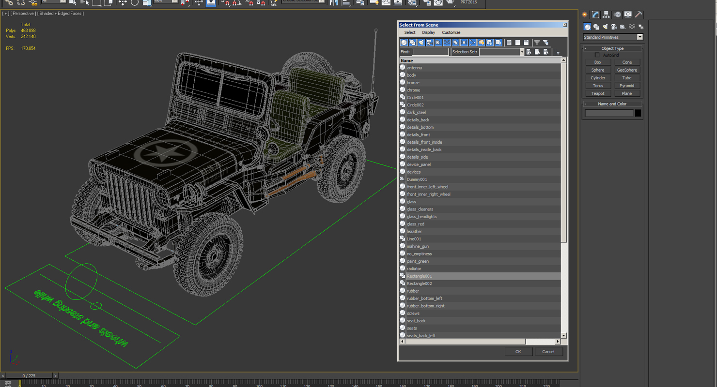Toggle Display Helpers filter in Select From Scene
717x387 pixels.
point(438,43)
